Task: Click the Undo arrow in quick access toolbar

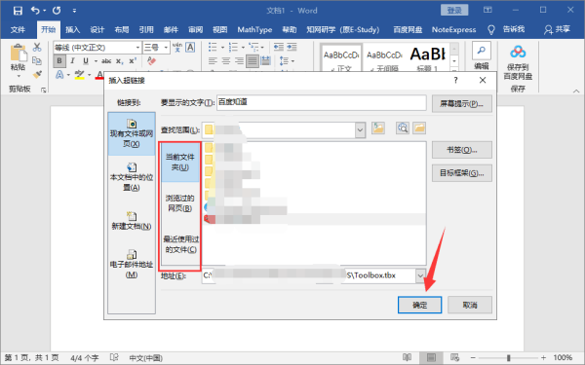Action: coord(35,11)
